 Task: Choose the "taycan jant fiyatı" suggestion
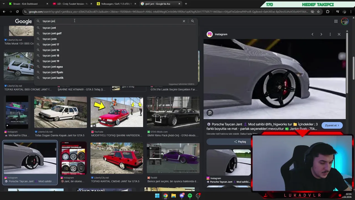point(116,72)
